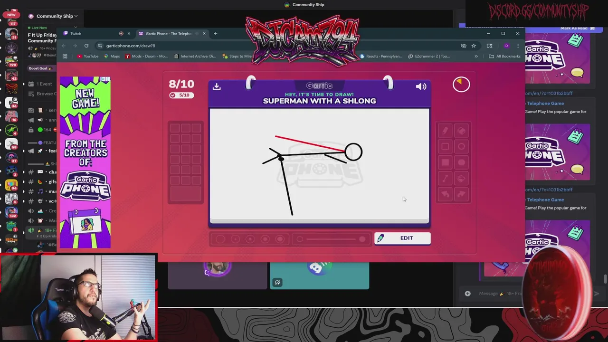Open the Maps bookmark
Image resolution: width=608 pixels, height=342 pixels.
click(112, 56)
